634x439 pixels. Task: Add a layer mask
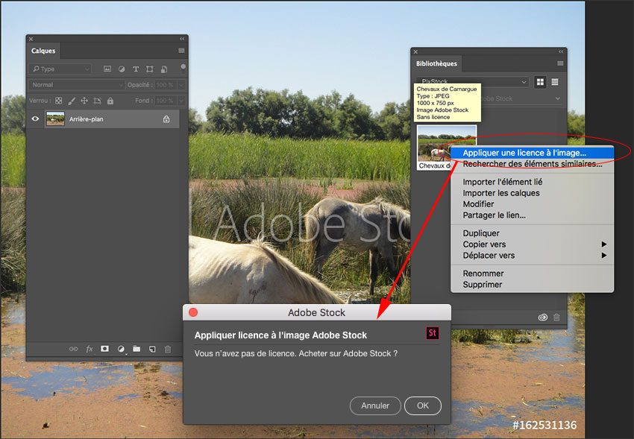(104, 349)
